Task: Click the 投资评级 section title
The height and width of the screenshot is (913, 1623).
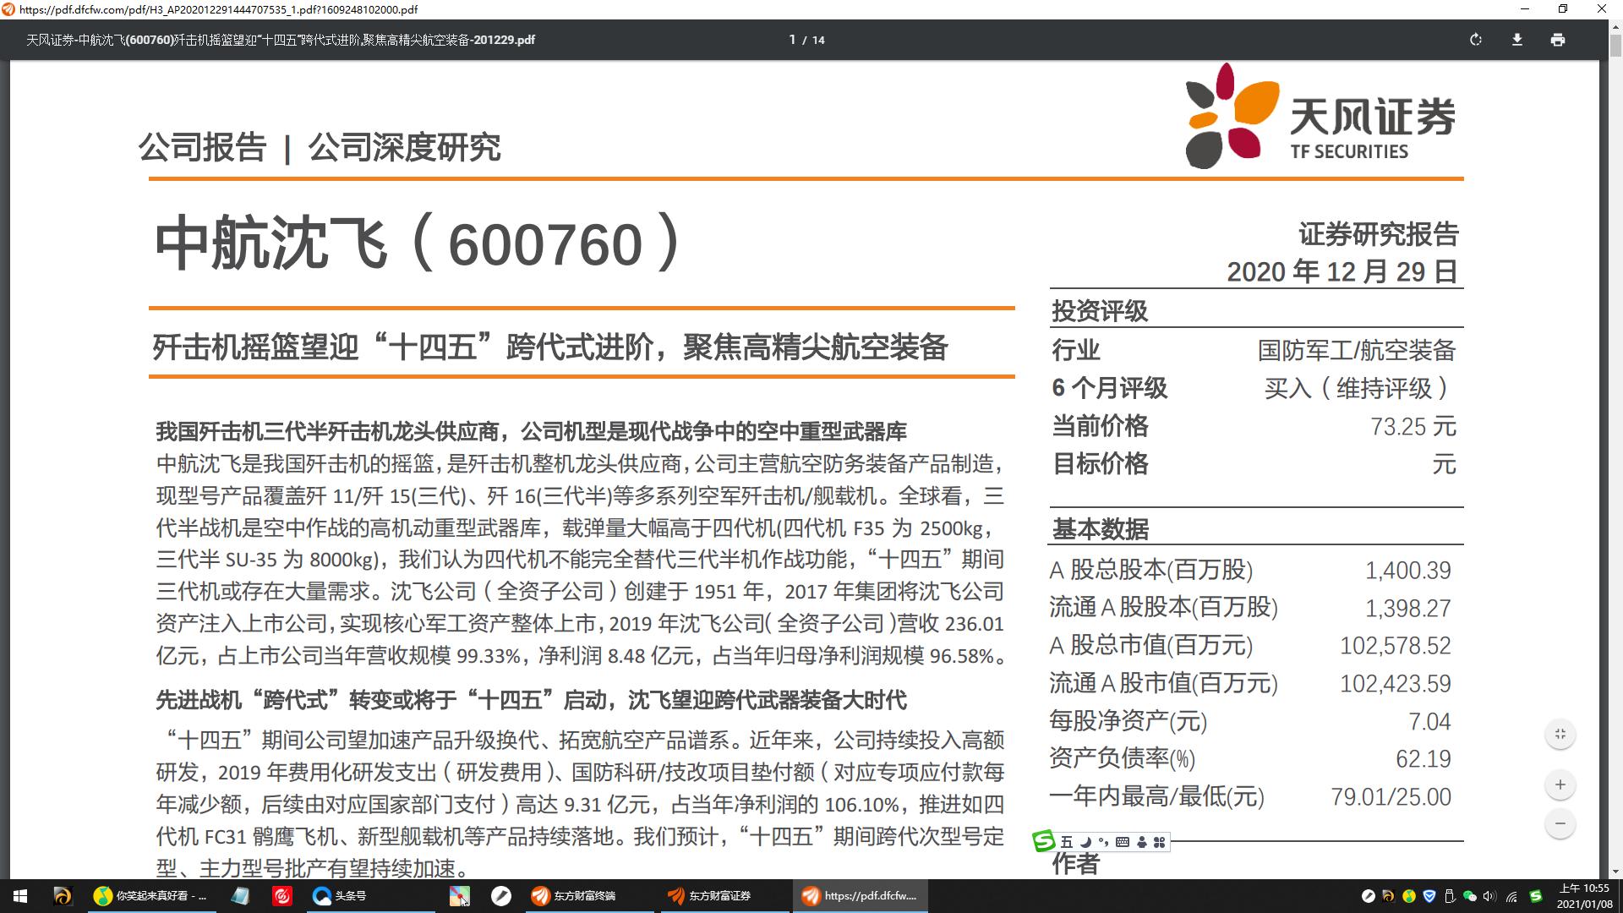Action: [x=1100, y=311]
